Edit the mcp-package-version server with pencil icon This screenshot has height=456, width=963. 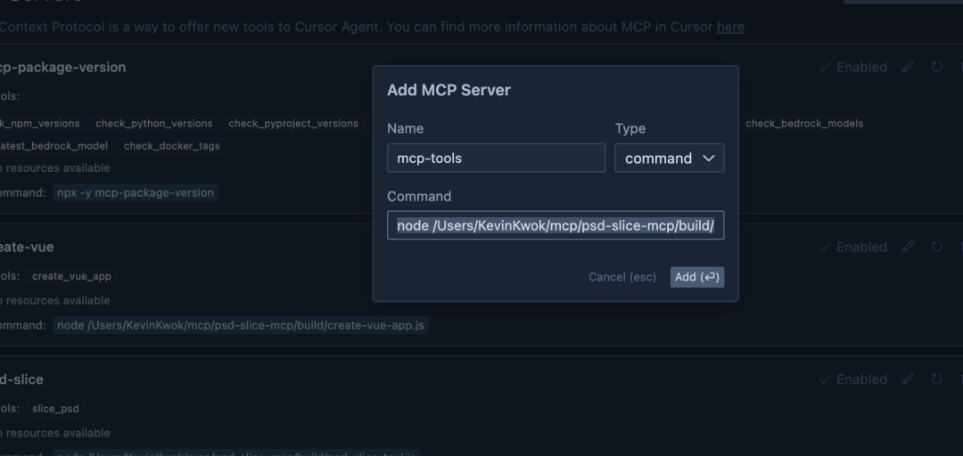coord(908,67)
